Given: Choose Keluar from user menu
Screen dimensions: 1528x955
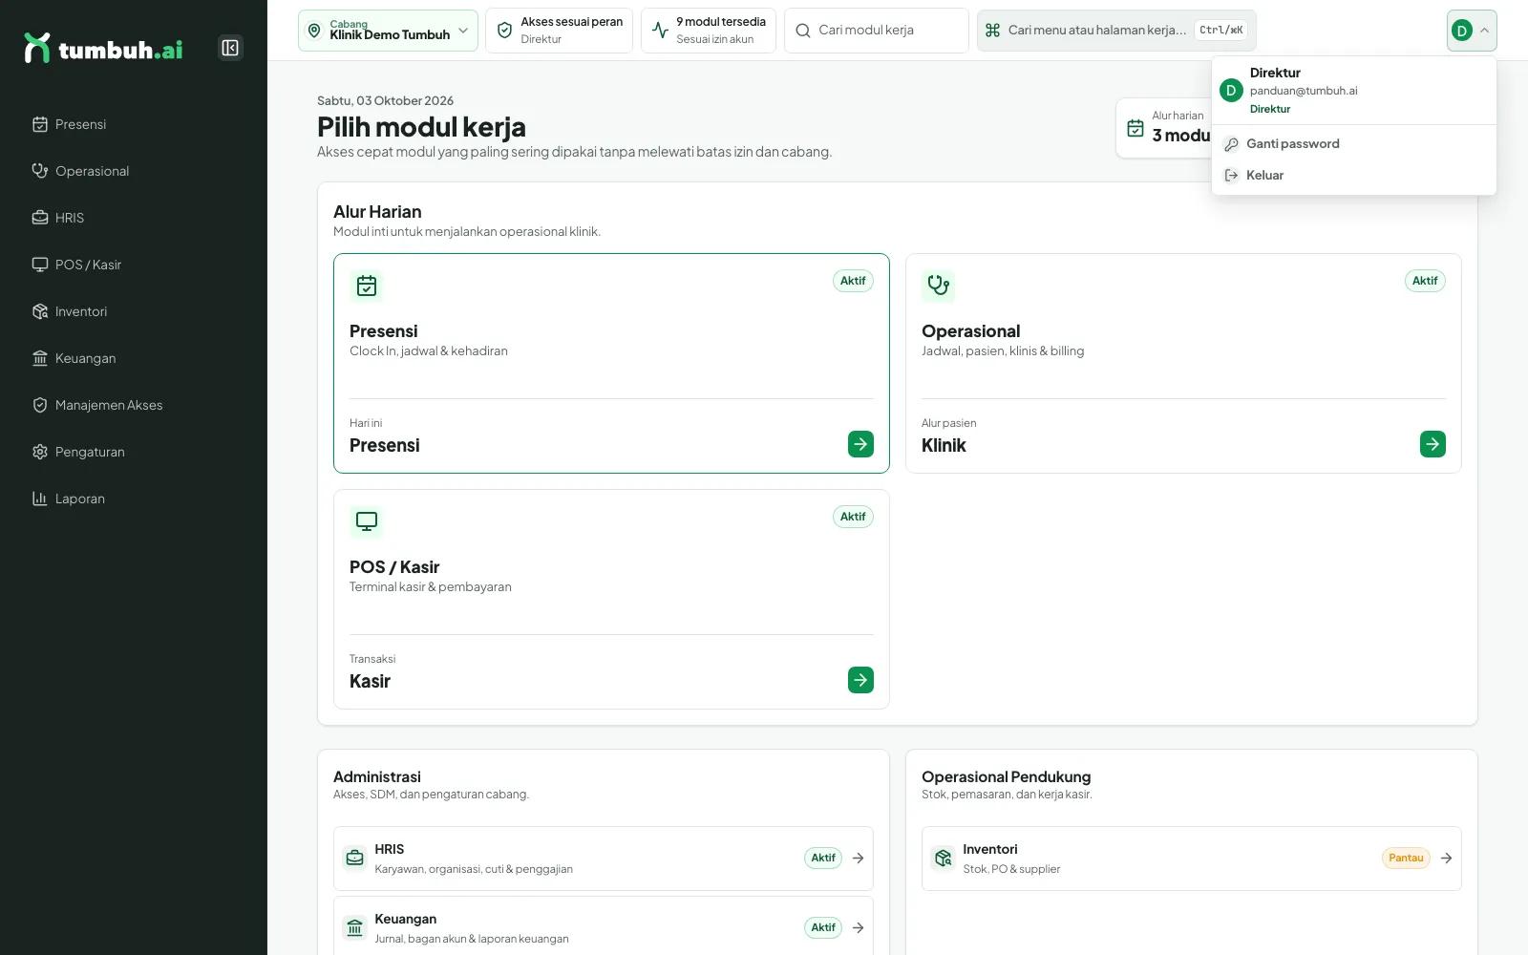Looking at the screenshot, I should (x=1354, y=176).
